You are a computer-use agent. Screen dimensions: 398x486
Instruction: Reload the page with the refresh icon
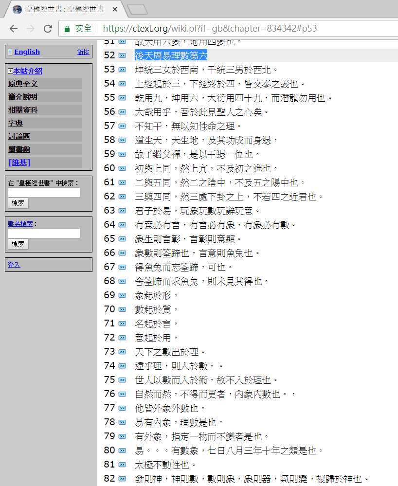47,29
